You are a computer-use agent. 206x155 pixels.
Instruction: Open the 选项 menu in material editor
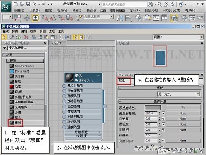[51, 31]
